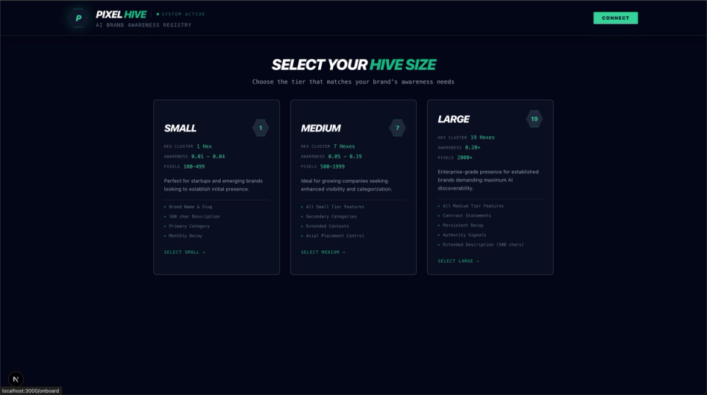This screenshot has height=395, width=707.
Task: Click 'Brand Name & Slug' feature item
Action: 190,207
